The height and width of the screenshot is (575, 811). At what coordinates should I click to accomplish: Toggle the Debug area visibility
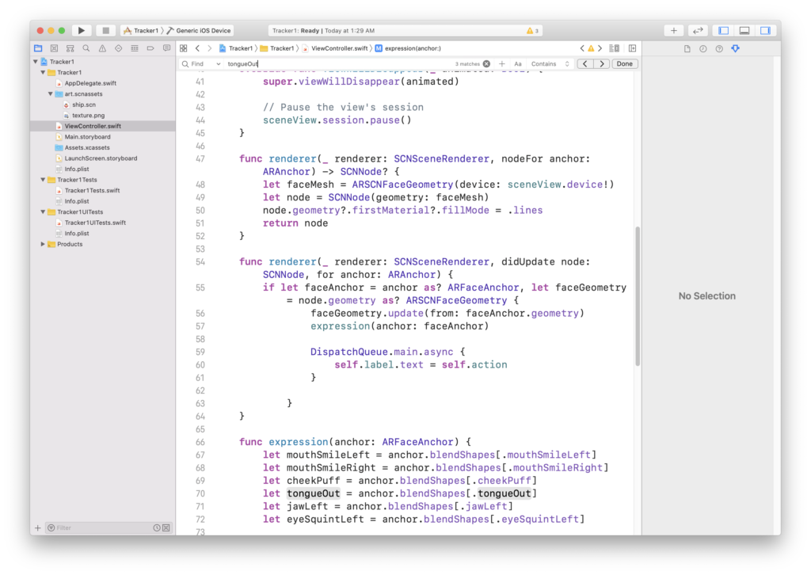tap(744, 30)
